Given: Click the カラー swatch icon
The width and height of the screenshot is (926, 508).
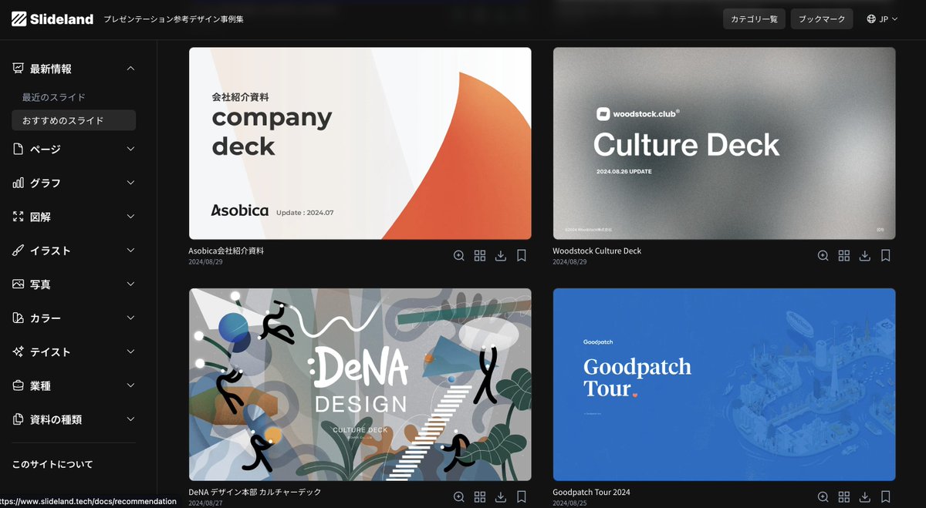Looking at the screenshot, I should tap(19, 318).
